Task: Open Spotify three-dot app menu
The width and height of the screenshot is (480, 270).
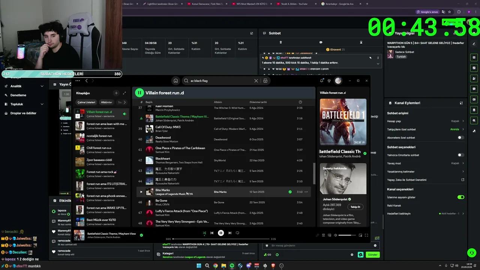Action: [x=78, y=81]
